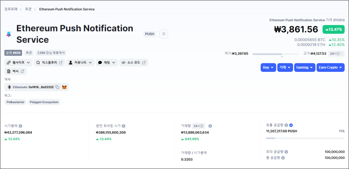Go to 암호화폐 breadcrumb

tap(11, 9)
